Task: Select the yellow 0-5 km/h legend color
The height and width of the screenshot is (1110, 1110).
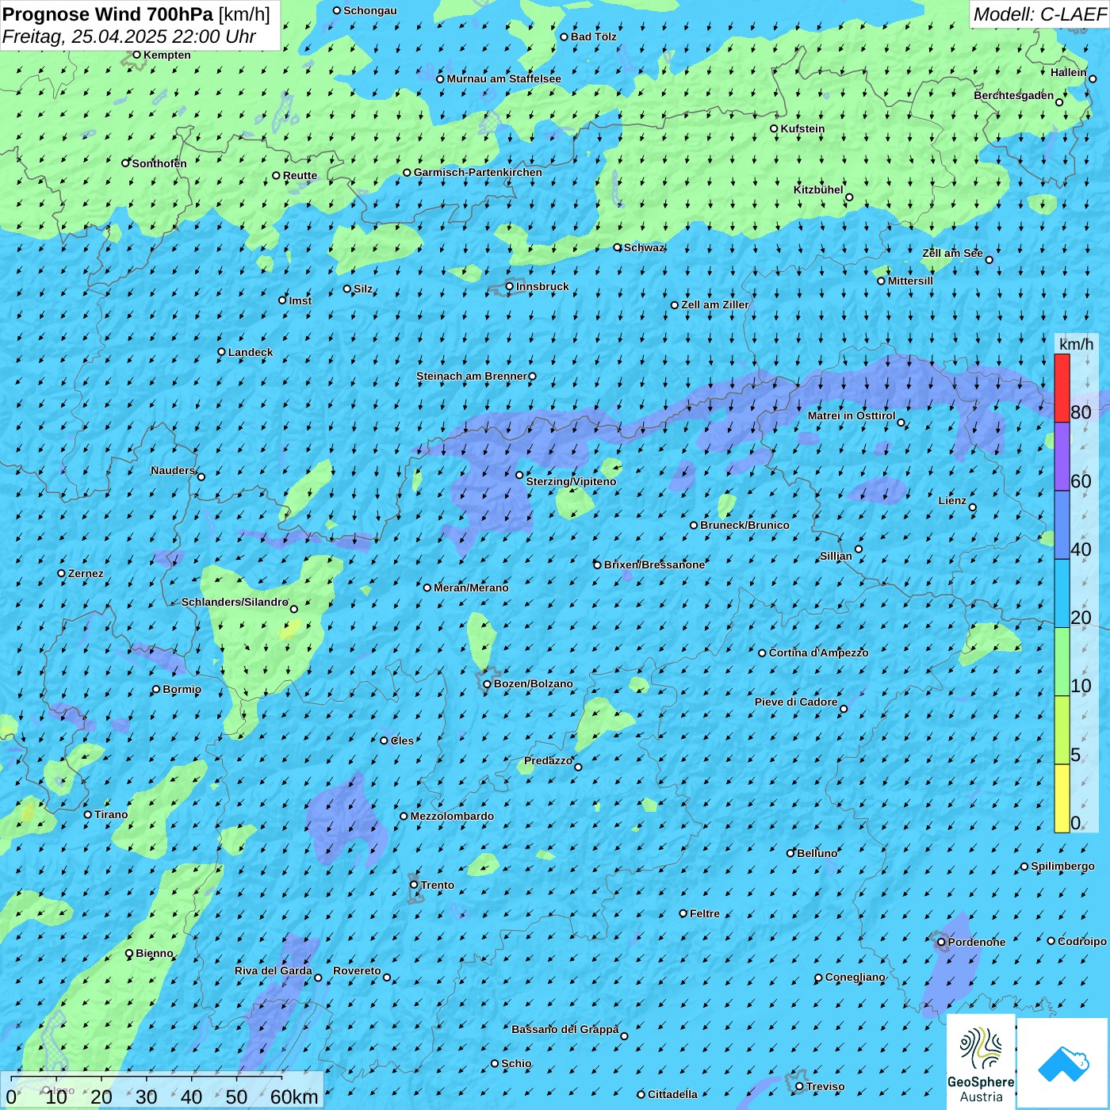Action: [x=1062, y=798]
